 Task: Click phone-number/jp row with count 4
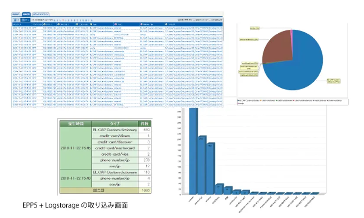click(x=122, y=178)
